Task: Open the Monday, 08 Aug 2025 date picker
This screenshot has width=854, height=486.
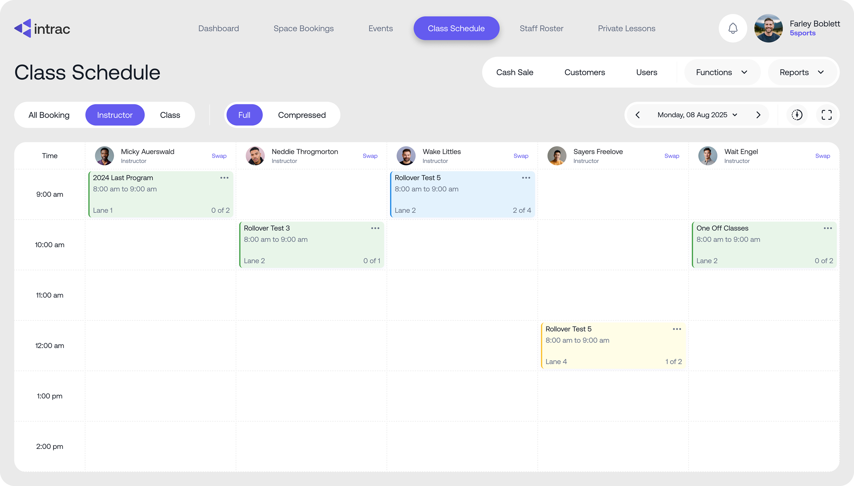Action: point(697,115)
